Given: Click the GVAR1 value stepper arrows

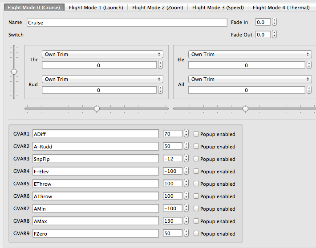Looking at the screenshot, I should tap(186, 134).
